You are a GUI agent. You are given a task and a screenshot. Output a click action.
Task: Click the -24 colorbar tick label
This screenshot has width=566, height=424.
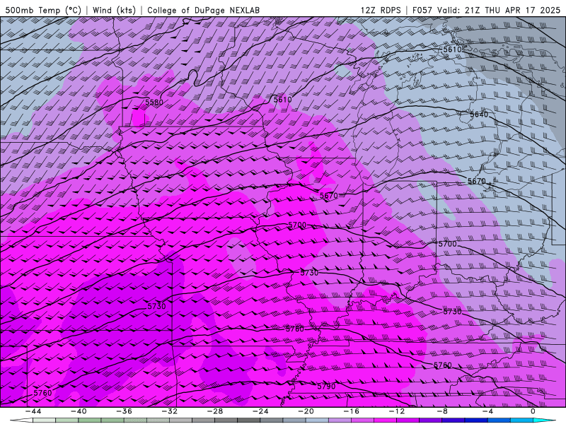coord(260,411)
